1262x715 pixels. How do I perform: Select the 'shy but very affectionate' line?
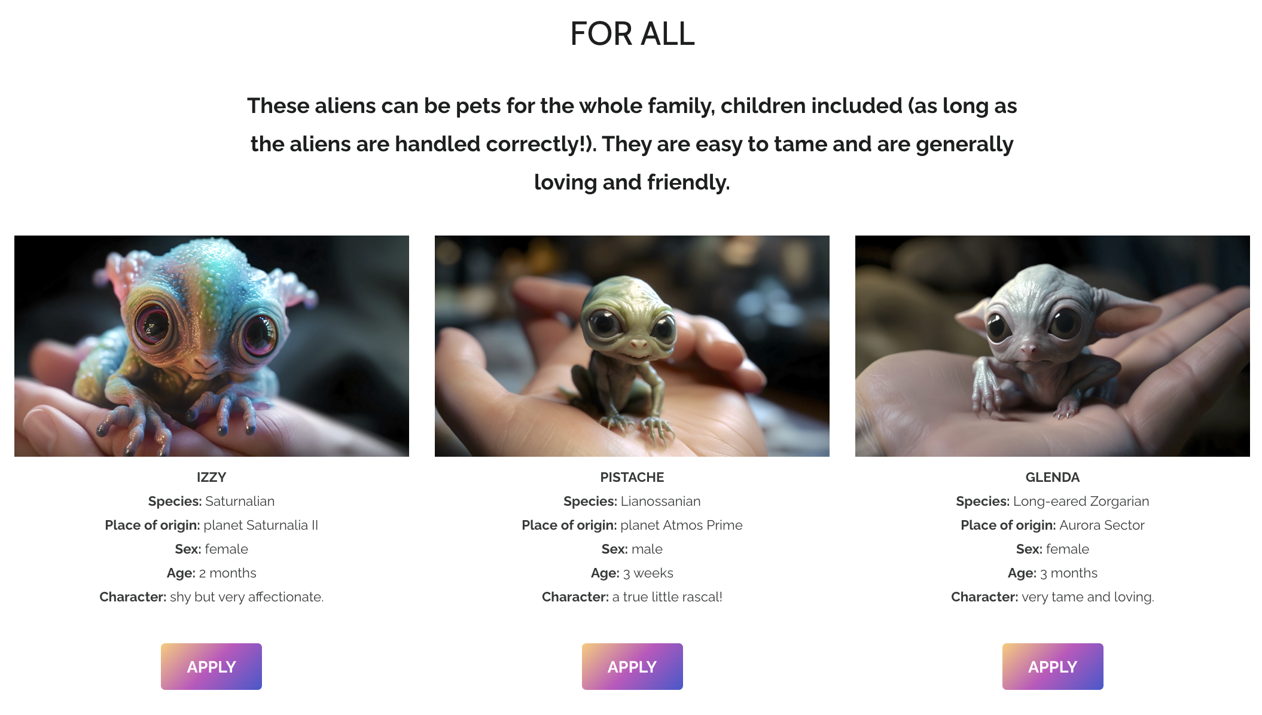pos(211,597)
